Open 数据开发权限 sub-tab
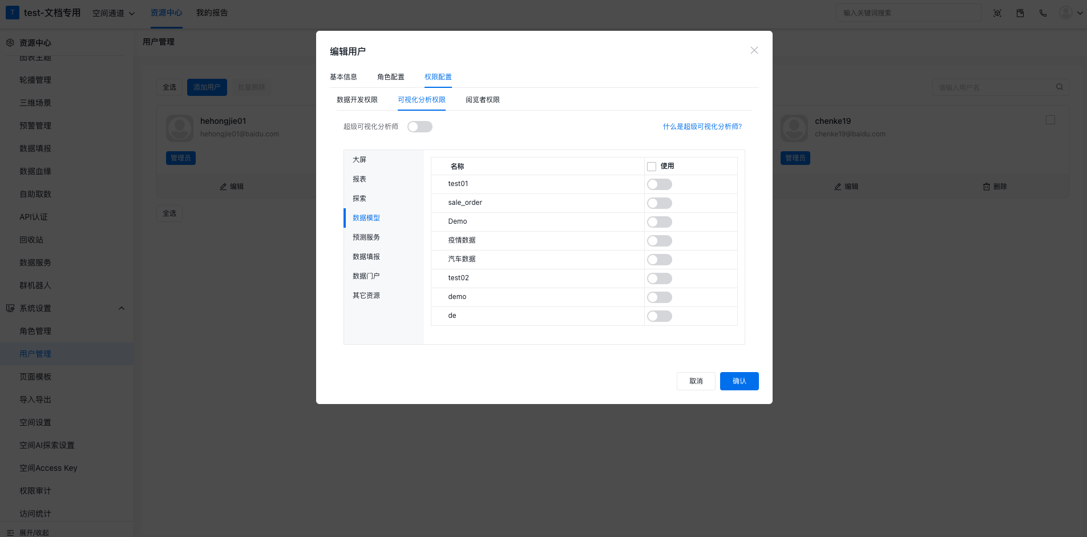This screenshot has width=1087, height=537. [x=357, y=100]
